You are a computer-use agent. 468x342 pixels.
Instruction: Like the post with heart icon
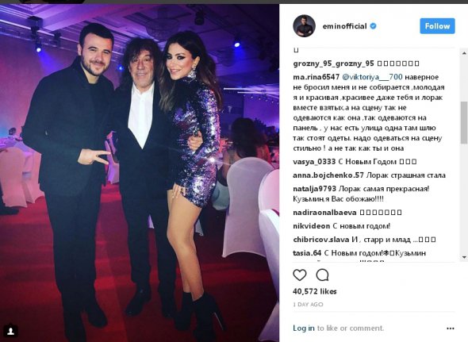tap(300, 275)
